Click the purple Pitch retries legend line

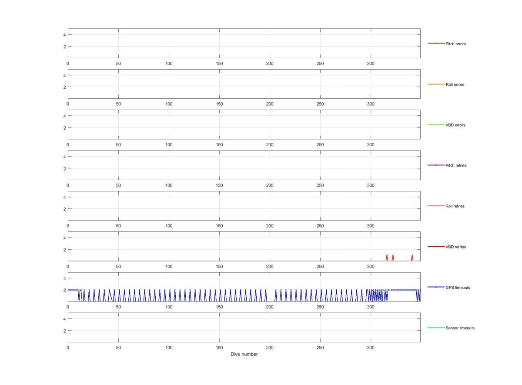pyautogui.click(x=436, y=165)
